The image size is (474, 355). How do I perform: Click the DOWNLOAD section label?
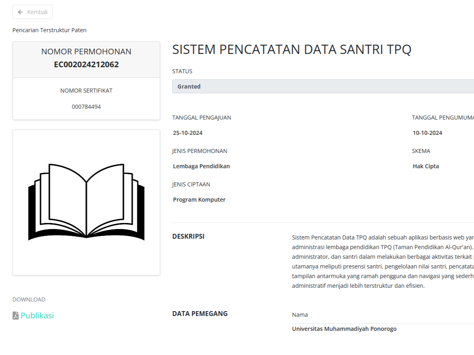pyautogui.click(x=29, y=299)
